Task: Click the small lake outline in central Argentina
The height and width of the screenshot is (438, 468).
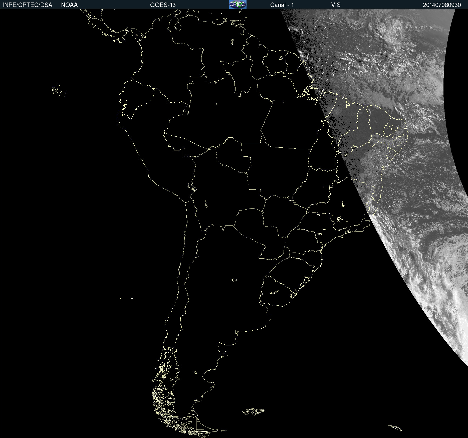Action: pos(234,280)
